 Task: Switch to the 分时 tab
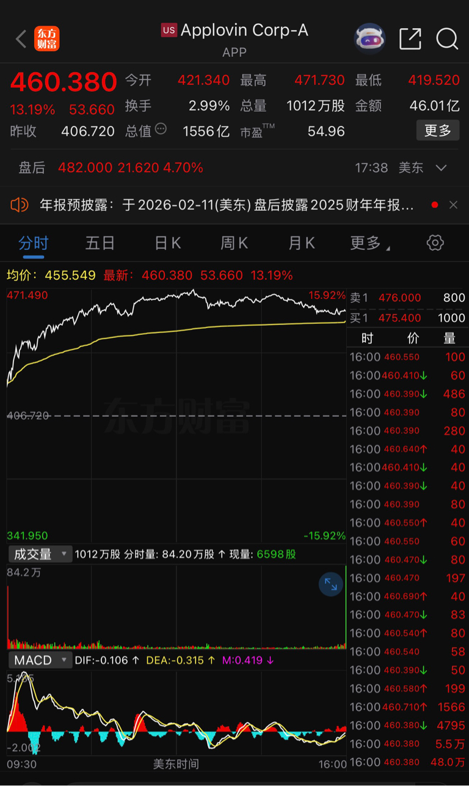click(34, 243)
